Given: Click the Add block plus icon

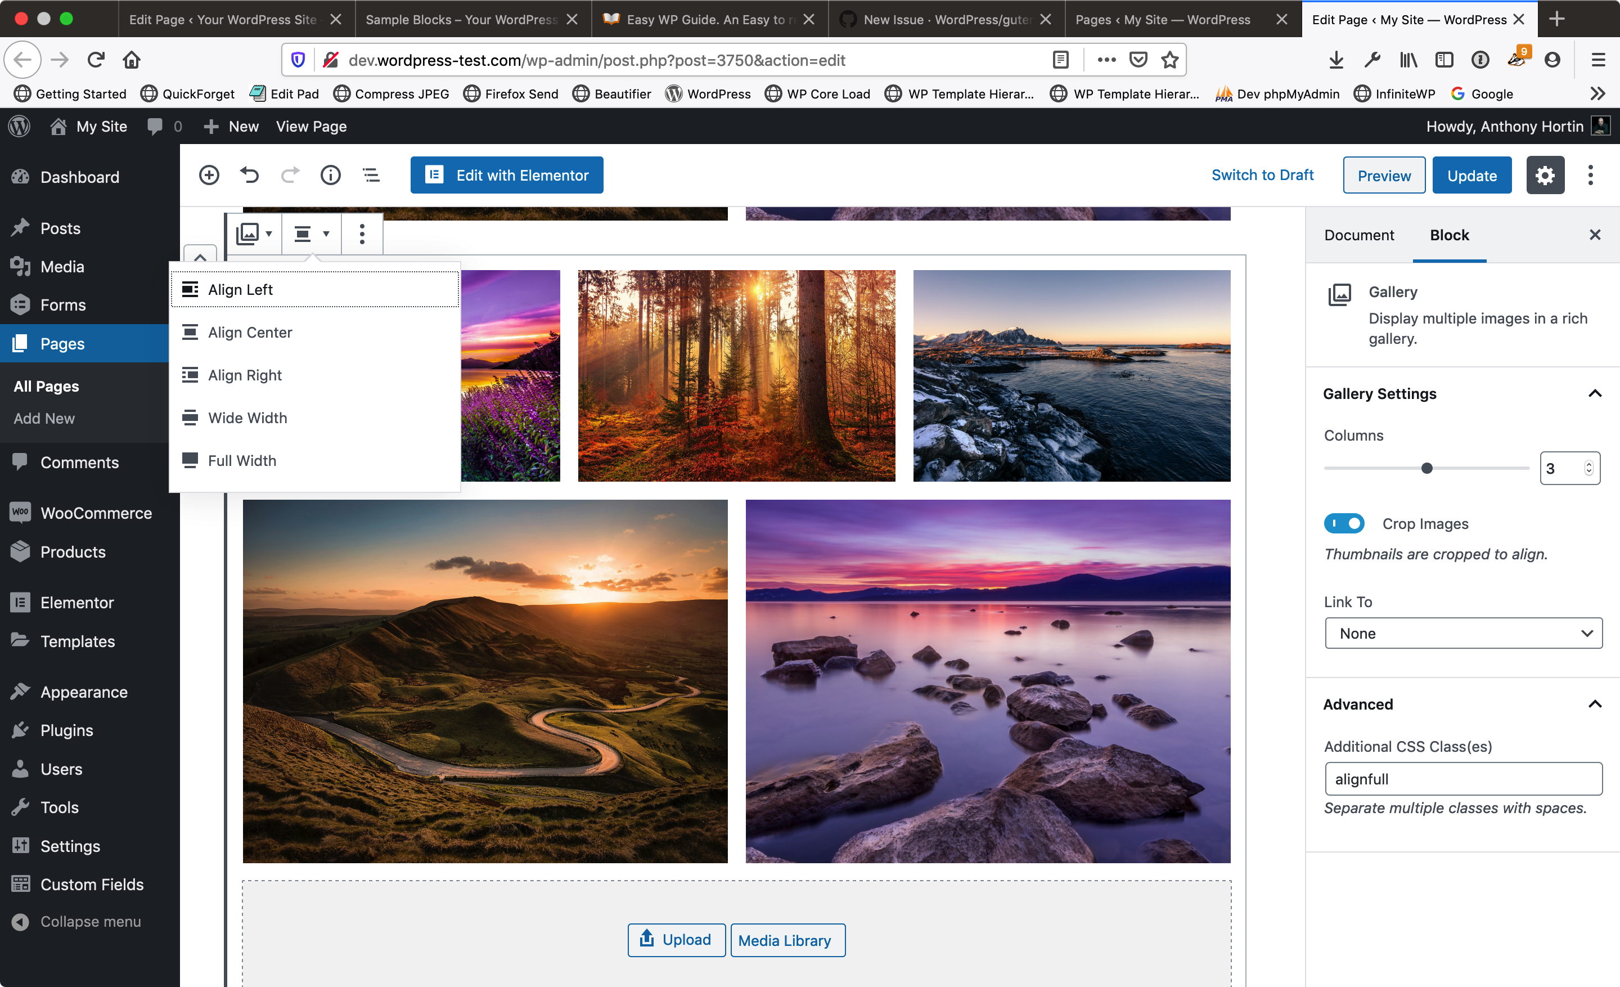Looking at the screenshot, I should (209, 175).
